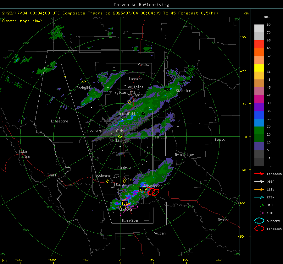283x264 pixels.
Task: Pick the 39-42 dBZ magenta swatch
Action: pos(259,99)
